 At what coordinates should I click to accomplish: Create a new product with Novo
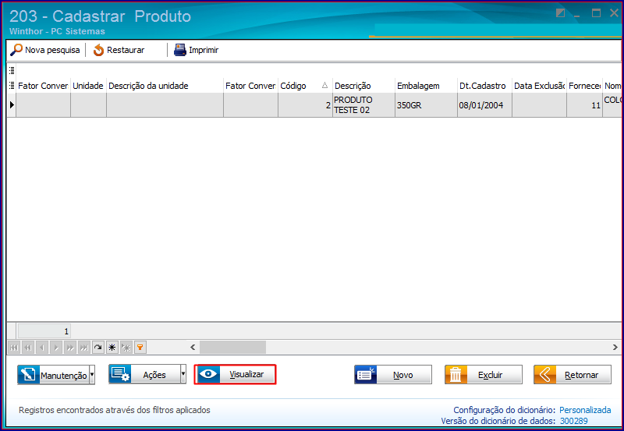tap(393, 375)
